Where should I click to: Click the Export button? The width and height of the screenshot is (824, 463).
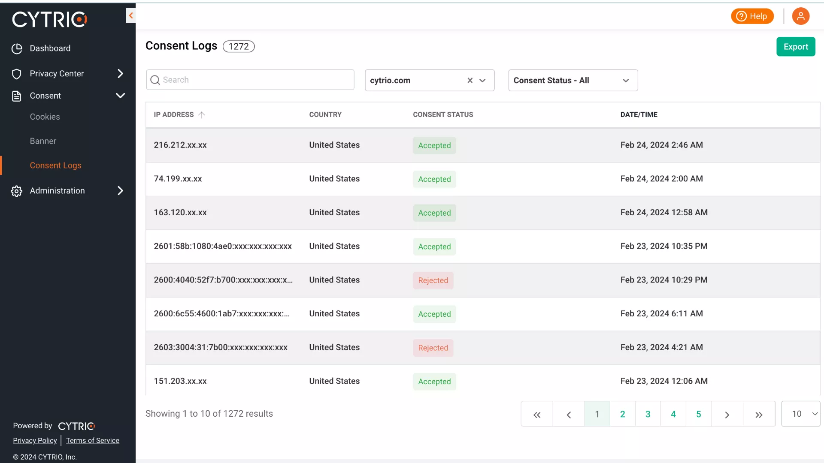(796, 47)
